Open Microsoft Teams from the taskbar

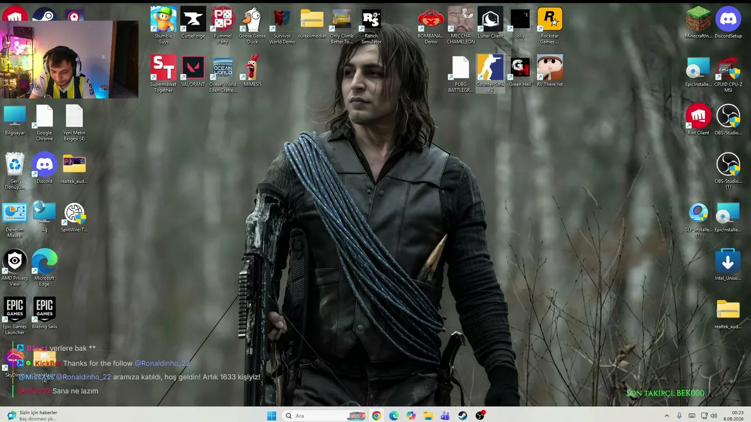[445, 416]
